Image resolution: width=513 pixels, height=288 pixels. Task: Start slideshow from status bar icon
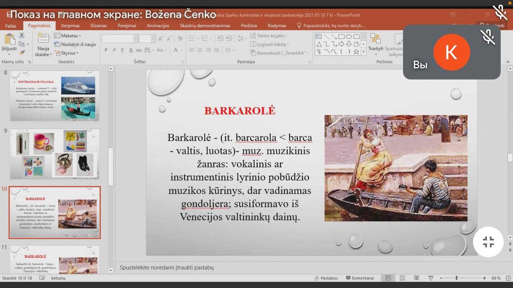(x=431, y=278)
